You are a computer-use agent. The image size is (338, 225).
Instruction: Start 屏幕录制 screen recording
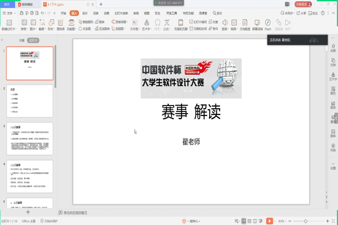coord(257,23)
